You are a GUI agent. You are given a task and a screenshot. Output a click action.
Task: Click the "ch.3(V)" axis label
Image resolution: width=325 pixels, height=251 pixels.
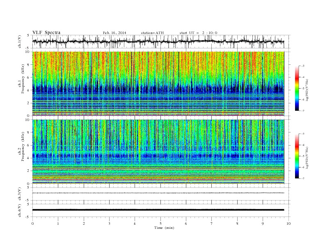click(20, 194)
